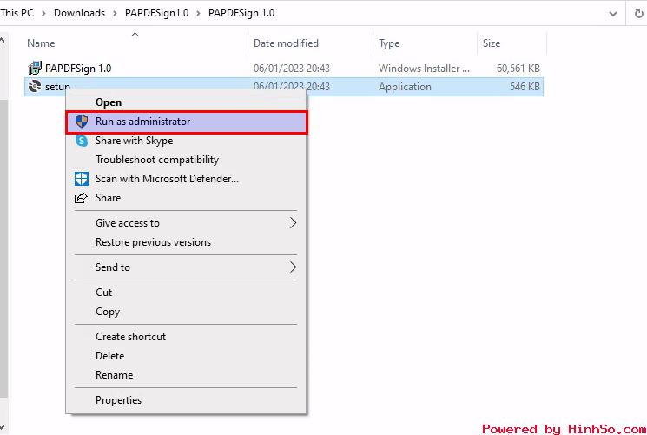Click the Application type cell

coord(405,87)
